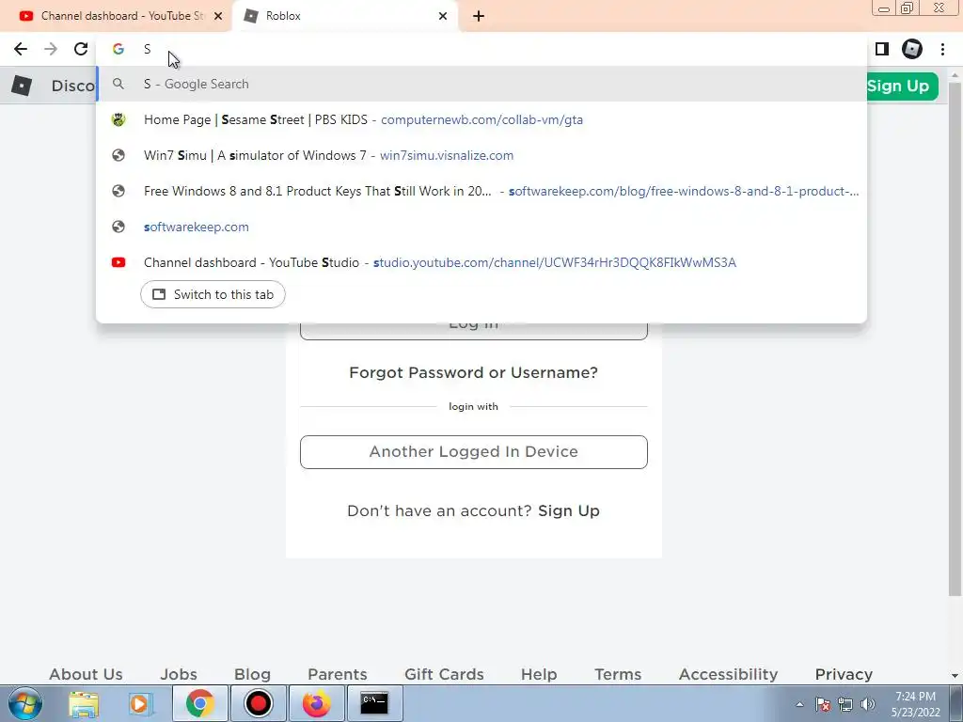Click the scrollbar down arrow
This screenshot has width=963, height=722.
pyautogui.click(x=955, y=676)
